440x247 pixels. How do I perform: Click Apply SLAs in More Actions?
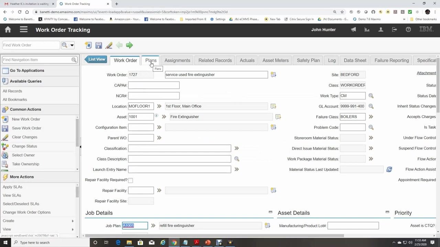pos(12,187)
